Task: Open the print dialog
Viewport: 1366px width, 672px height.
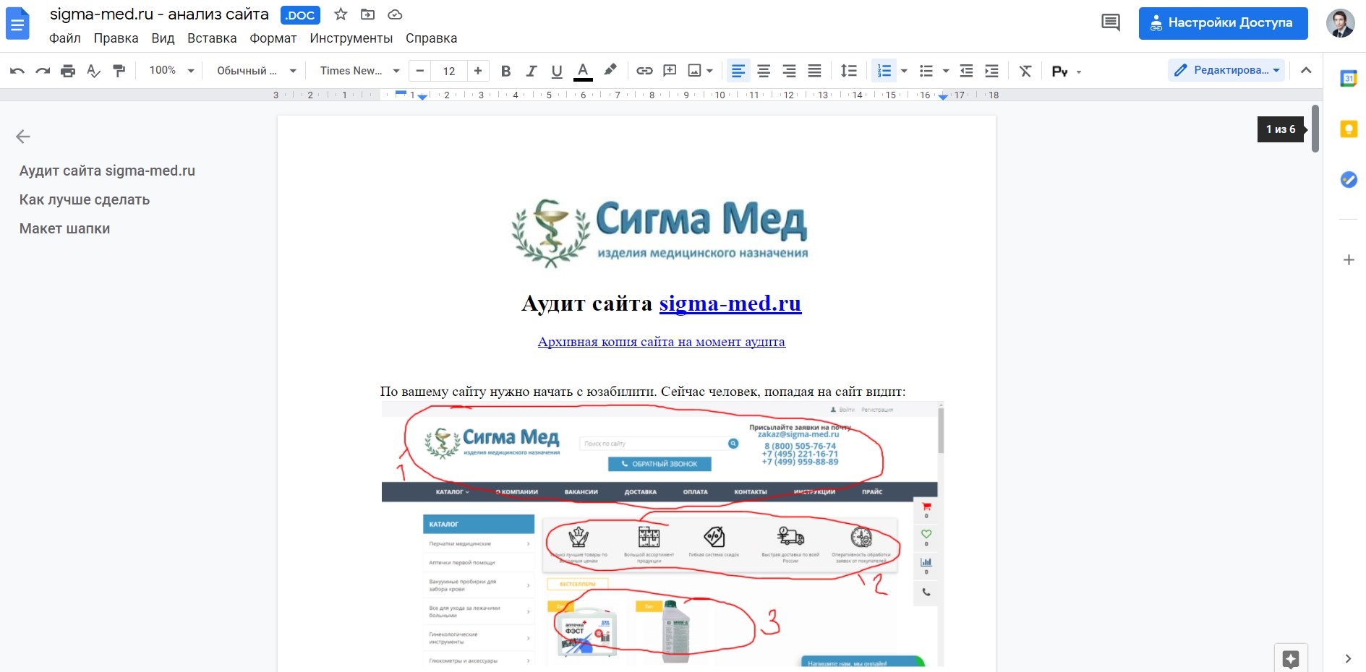Action: (x=69, y=70)
